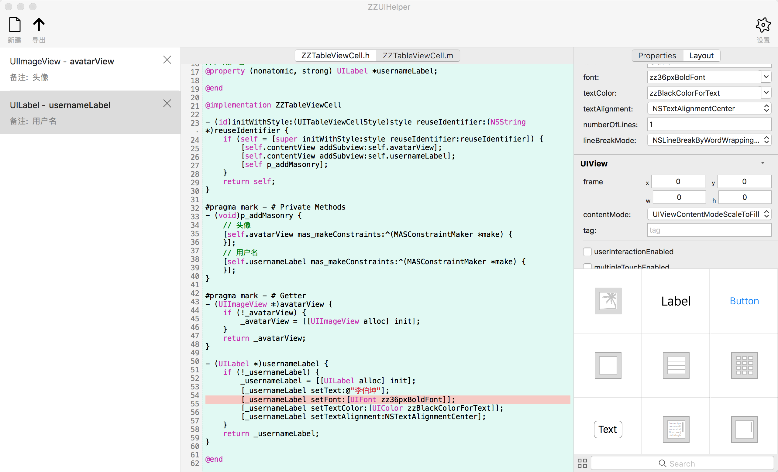Enable userInteractionEnabled checkbox

pyautogui.click(x=587, y=252)
